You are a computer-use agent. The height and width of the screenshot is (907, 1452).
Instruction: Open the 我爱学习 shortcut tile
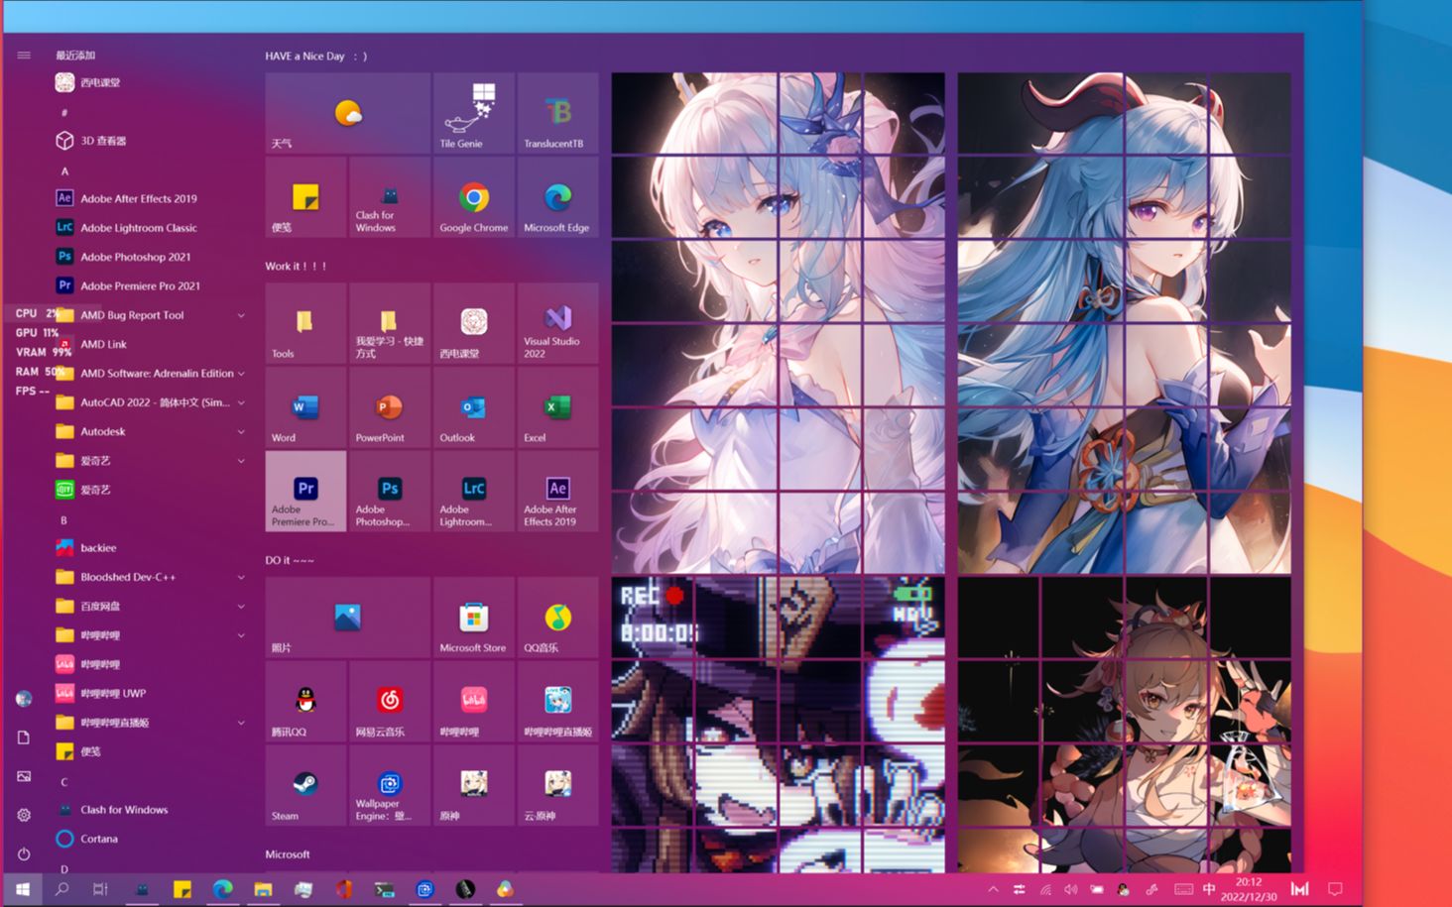tap(390, 322)
